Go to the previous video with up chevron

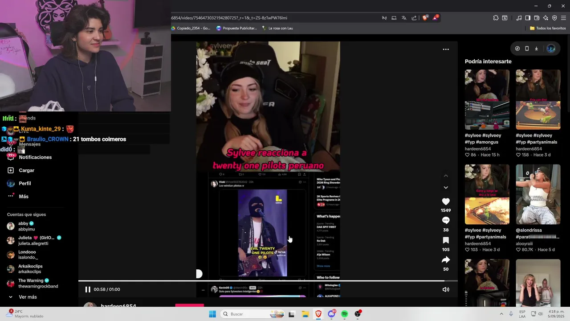click(x=446, y=176)
